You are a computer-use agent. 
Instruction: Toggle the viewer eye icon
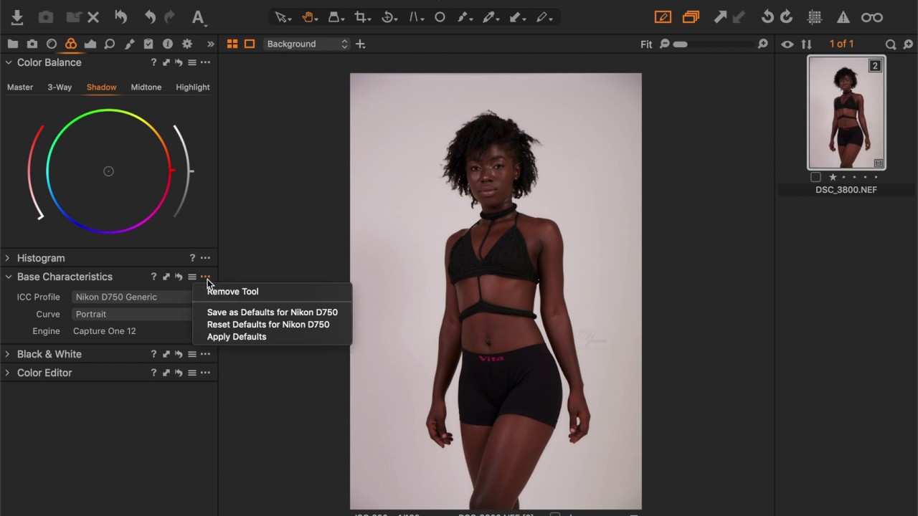pos(787,44)
